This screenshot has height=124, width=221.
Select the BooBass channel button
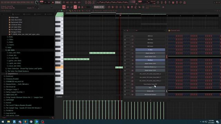(150, 60)
